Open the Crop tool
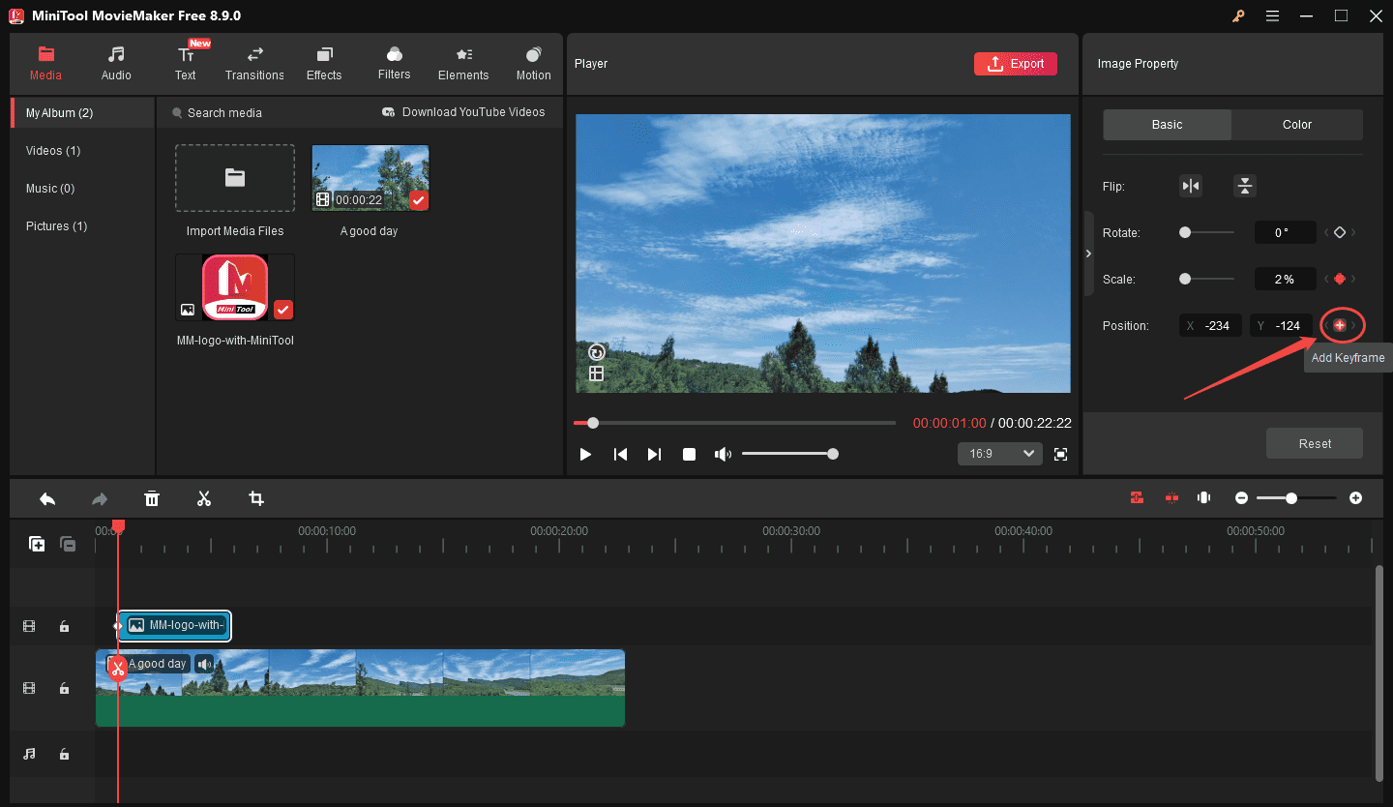This screenshot has height=807, width=1393. pos(256,498)
